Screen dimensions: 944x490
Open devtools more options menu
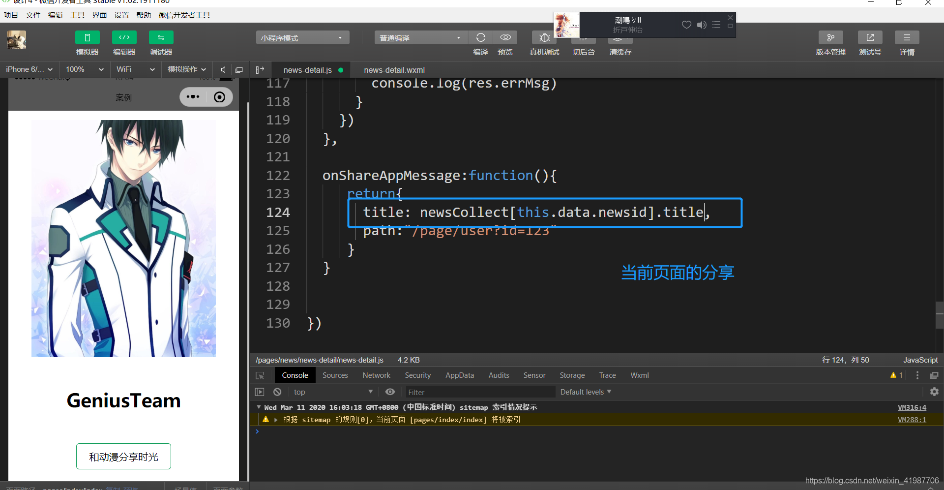pyautogui.click(x=917, y=375)
